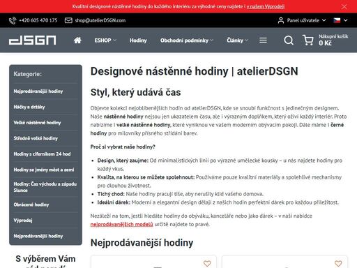Open the Články menu

237,40
